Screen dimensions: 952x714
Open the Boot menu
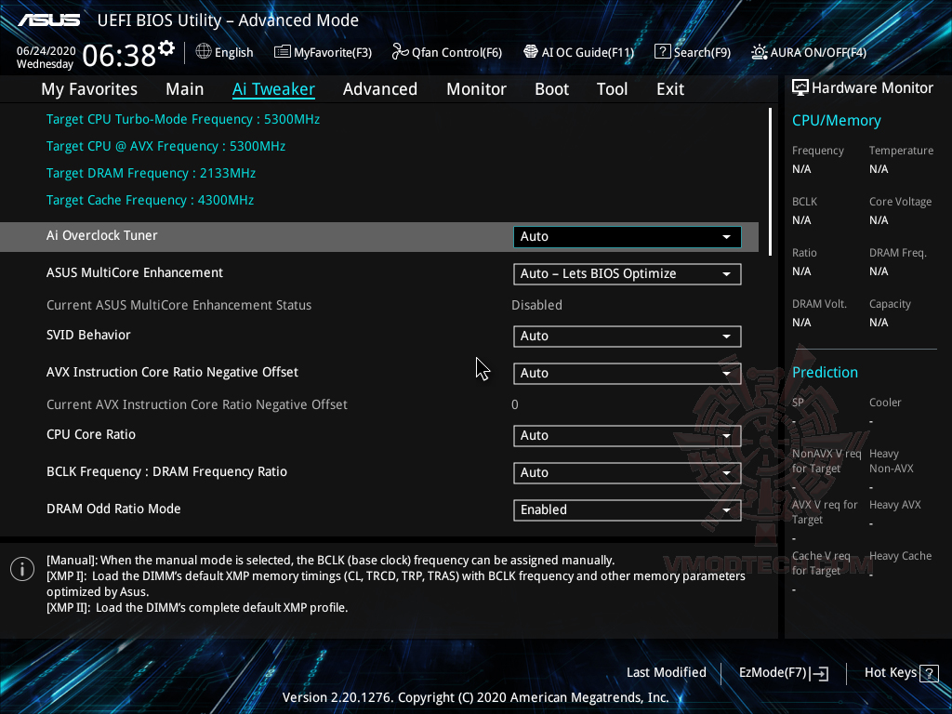[551, 88]
